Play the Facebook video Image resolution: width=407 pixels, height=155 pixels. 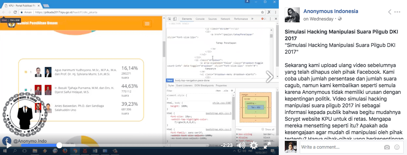pyautogui.click(x=8, y=145)
